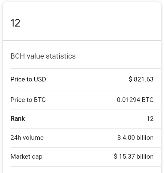Click the bold Rank label
This screenshot has height=173, width=164.
[x=18, y=119]
